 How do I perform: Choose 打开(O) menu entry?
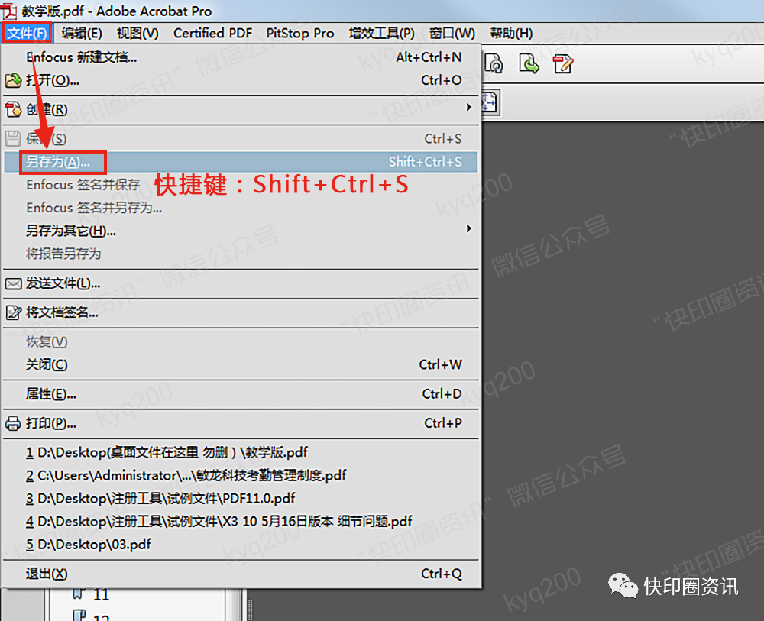[x=241, y=80]
